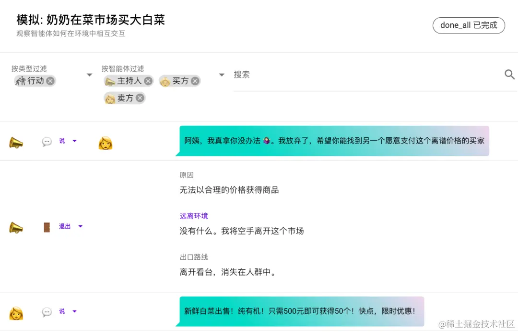Click the 已完成 button

click(x=469, y=25)
